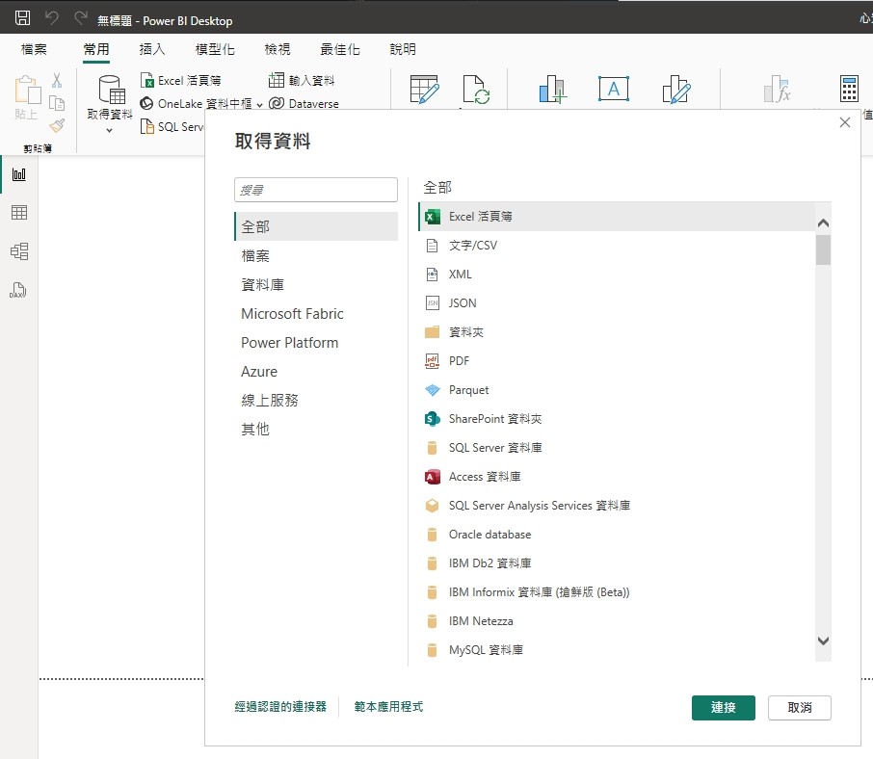Select the PDF connector

click(x=617, y=361)
